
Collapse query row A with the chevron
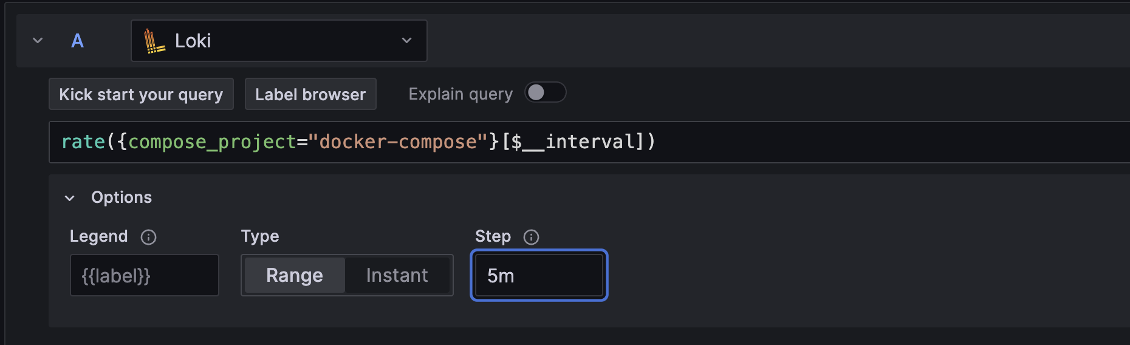pos(38,41)
